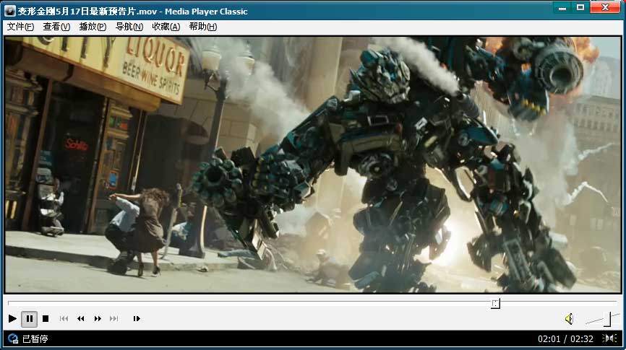The image size is (626, 350).
Task: Skip to next track
Action: coord(113,318)
